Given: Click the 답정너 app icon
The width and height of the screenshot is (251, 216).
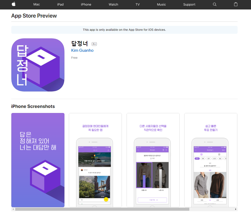Looking at the screenshot, I should 38,65.
